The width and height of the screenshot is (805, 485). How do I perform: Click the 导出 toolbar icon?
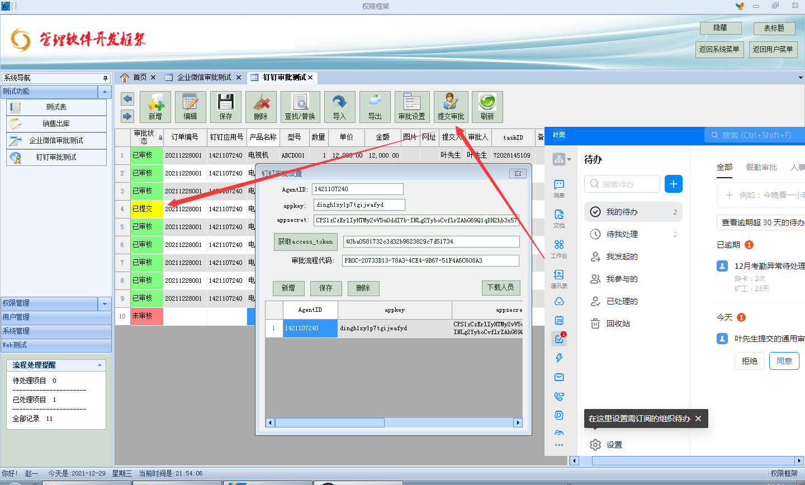coord(375,107)
